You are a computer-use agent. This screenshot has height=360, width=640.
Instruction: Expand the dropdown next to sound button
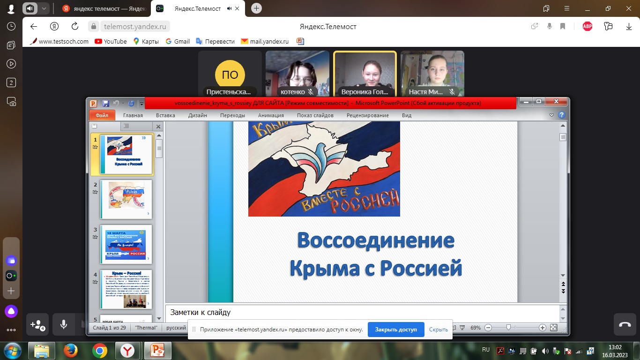point(44,8)
